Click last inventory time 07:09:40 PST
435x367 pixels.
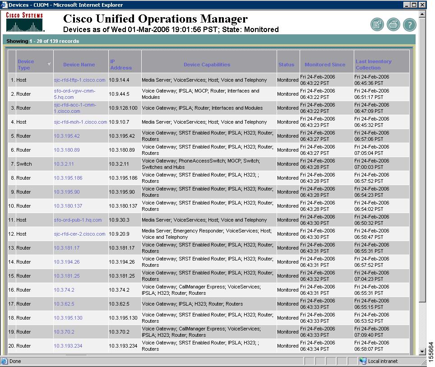click(368, 335)
